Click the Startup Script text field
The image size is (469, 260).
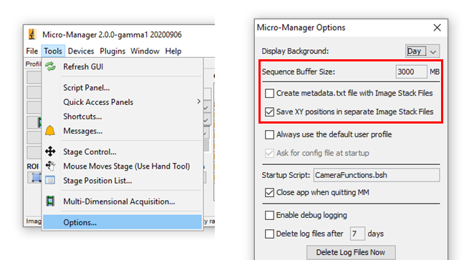pyautogui.click(x=377, y=175)
